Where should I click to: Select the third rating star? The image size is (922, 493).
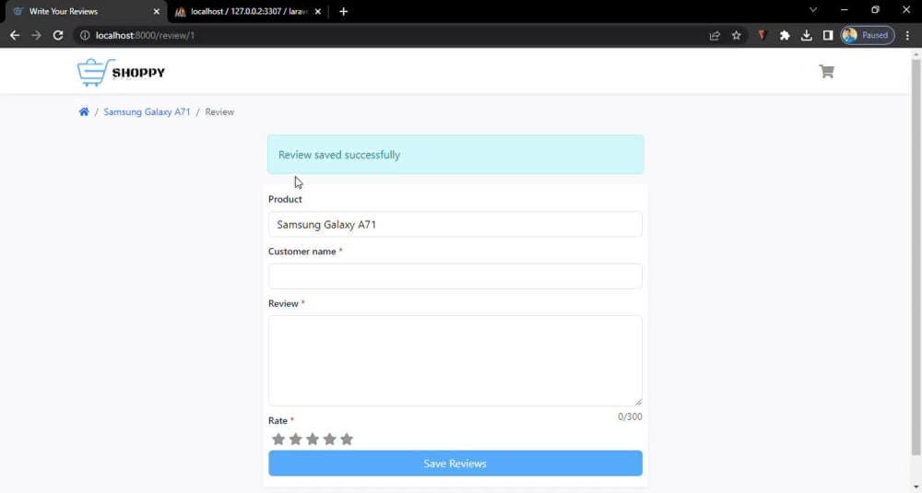pyautogui.click(x=313, y=439)
